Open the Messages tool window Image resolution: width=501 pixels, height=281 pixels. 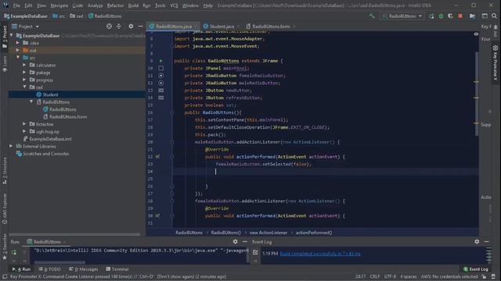84,269
